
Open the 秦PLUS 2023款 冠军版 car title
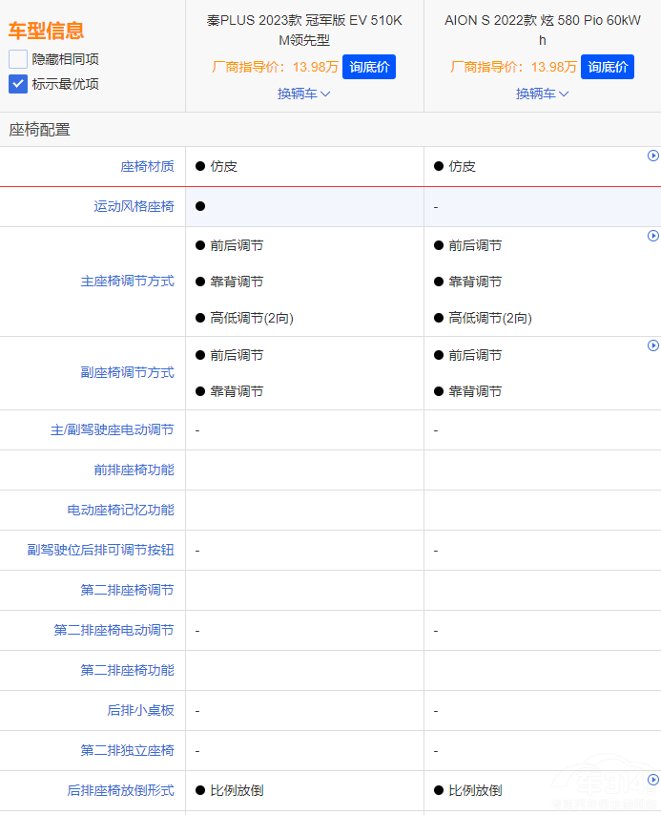[x=304, y=30]
